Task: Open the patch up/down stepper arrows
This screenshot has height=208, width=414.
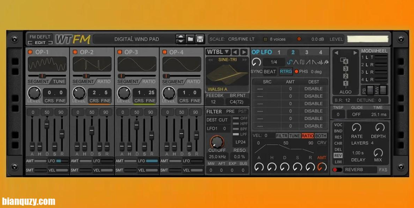Action: coord(180,39)
